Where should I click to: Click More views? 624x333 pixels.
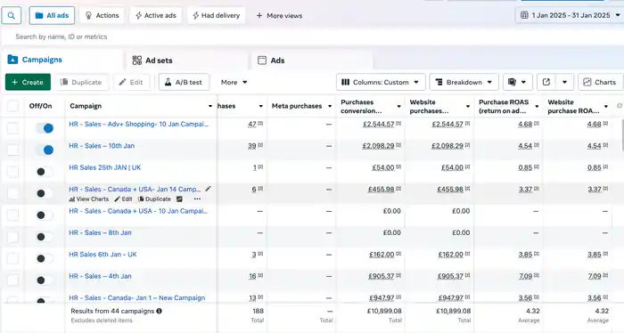279,15
